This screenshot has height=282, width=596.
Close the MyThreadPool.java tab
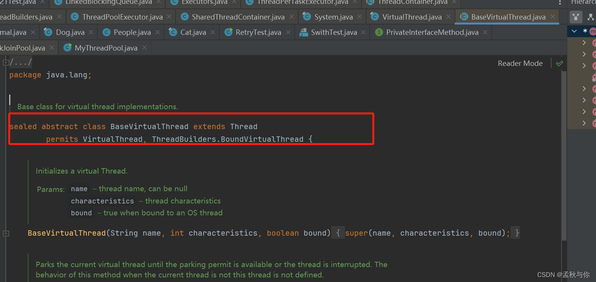tap(144, 48)
